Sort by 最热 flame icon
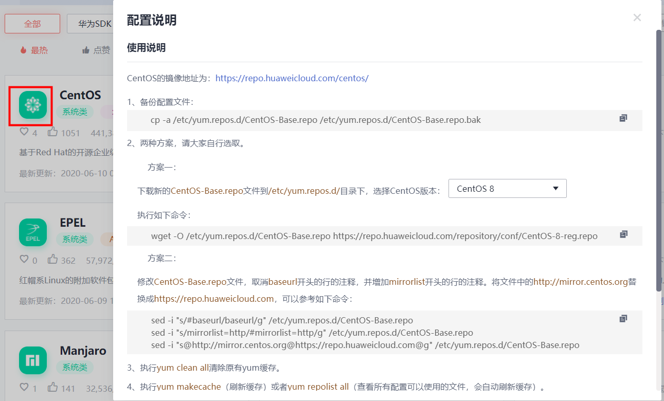This screenshot has width=664, height=401. tap(23, 50)
